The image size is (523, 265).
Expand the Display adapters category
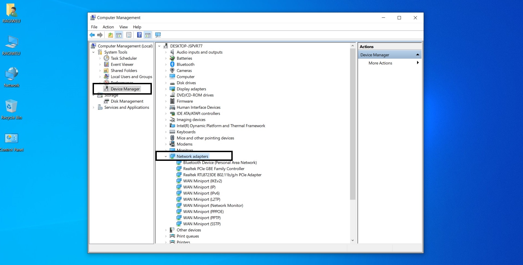pos(166,89)
